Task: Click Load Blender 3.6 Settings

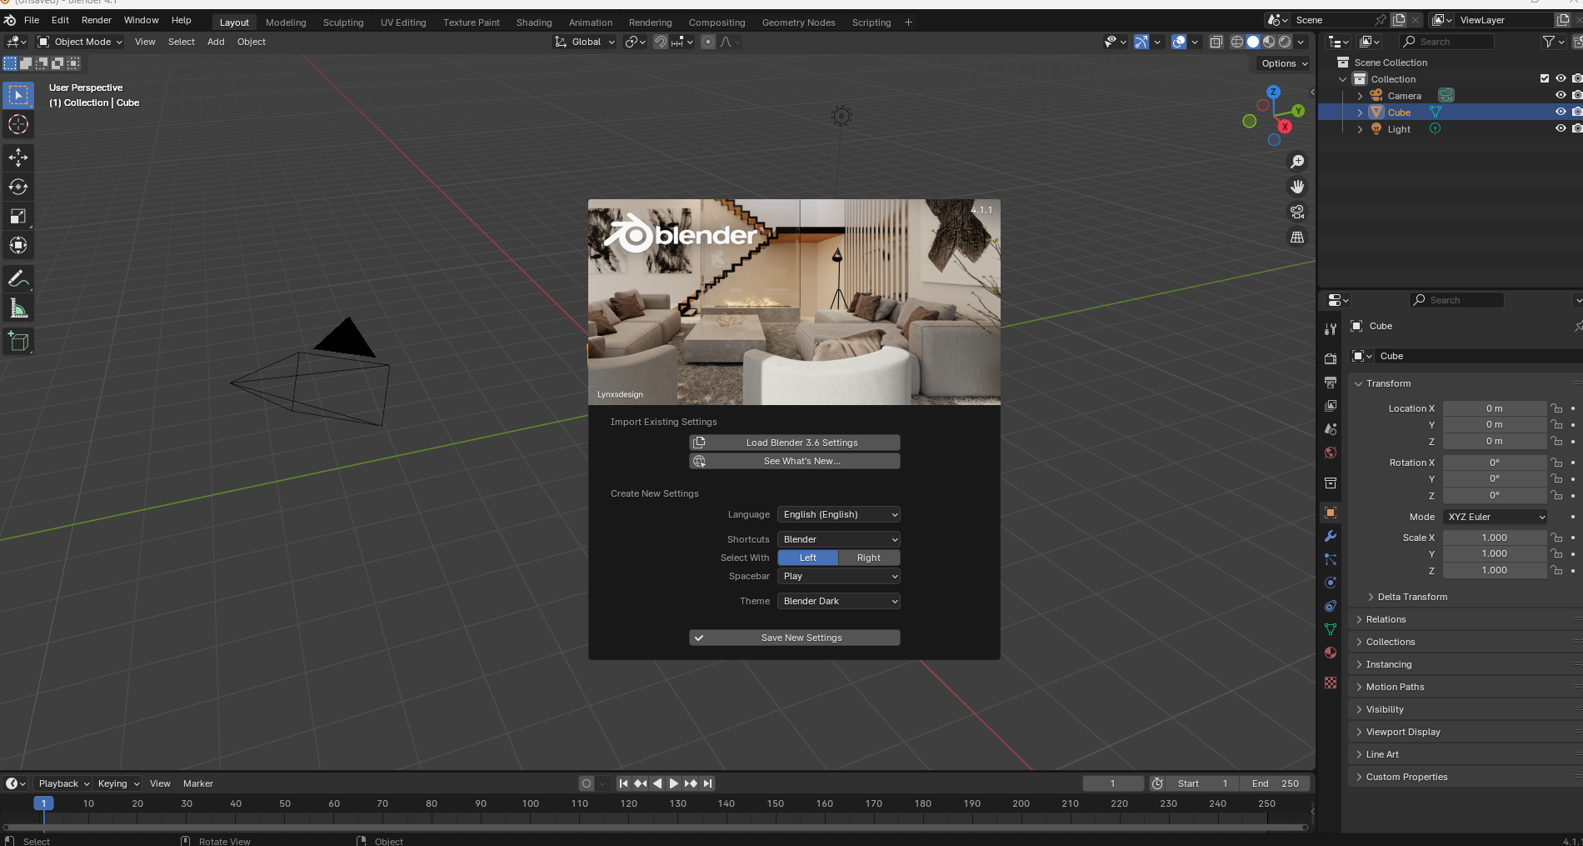Action: (x=795, y=443)
